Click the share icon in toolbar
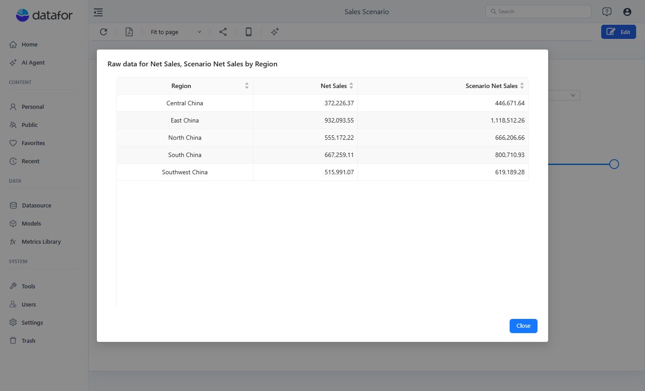 tap(223, 32)
